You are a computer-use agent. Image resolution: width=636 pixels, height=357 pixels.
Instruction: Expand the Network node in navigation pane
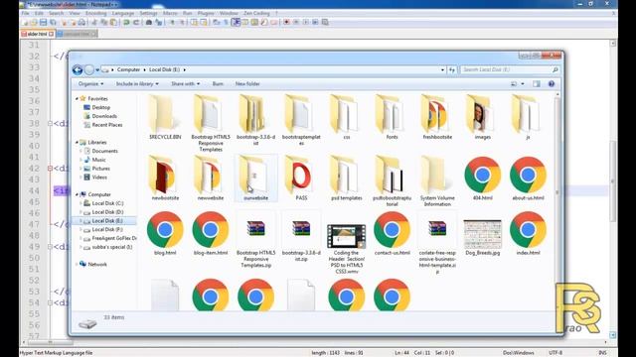tap(77, 265)
